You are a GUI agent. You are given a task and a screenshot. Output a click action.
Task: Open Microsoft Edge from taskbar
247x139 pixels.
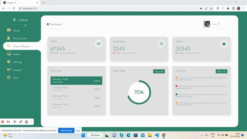pyautogui.click(x=129, y=135)
